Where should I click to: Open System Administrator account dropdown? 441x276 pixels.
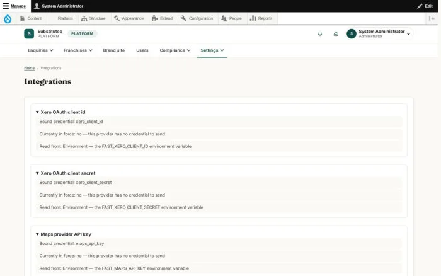pos(379,34)
